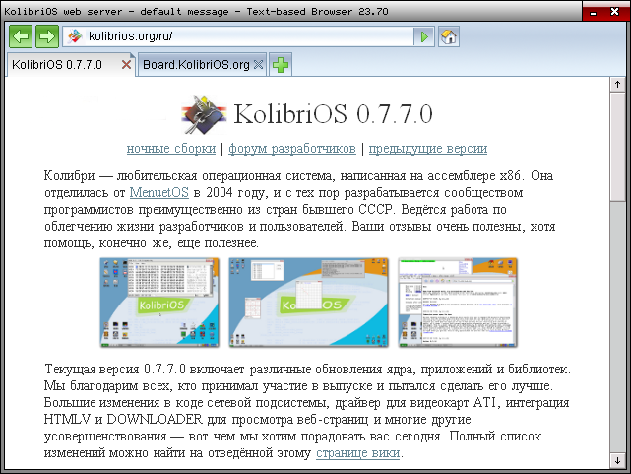Follow the MenuetOS link
This screenshot has width=631, height=474.
[x=158, y=192]
